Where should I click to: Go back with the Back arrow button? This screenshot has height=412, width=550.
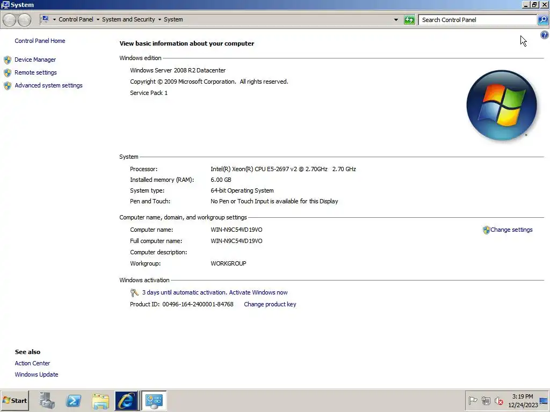tap(10, 20)
